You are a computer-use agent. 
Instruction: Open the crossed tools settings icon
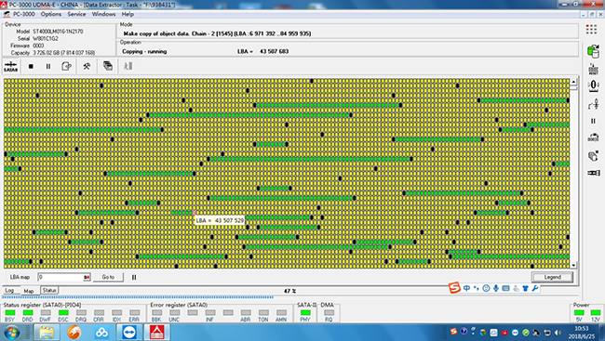click(87, 66)
